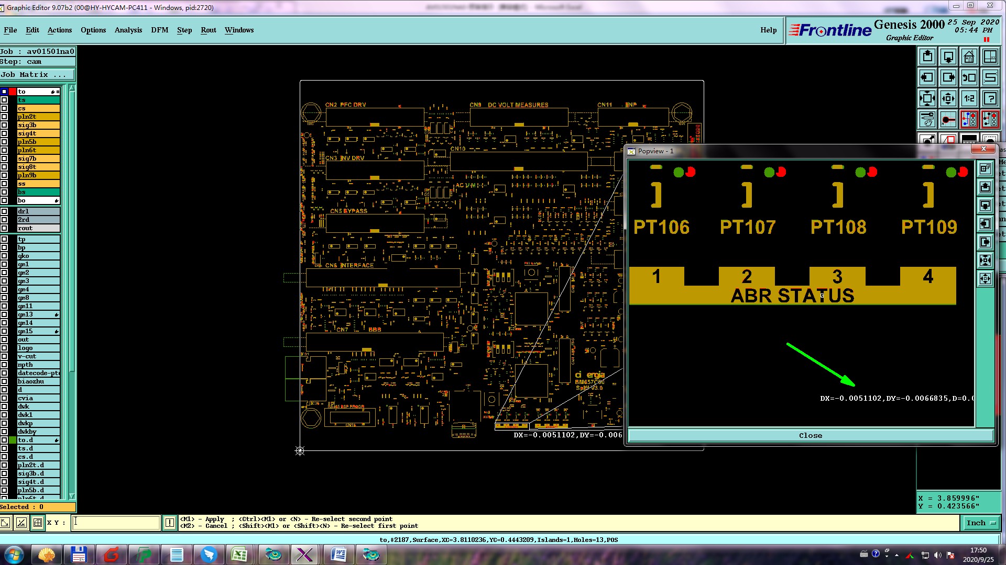1006x565 pixels.
Task: Click the red color swatch of layer to
Action: (13, 92)
